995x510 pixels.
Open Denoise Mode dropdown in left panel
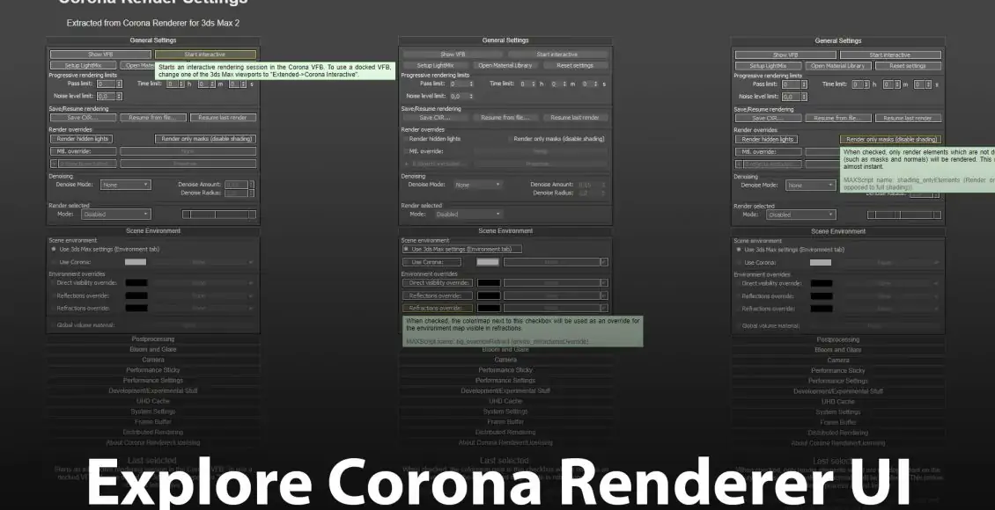click(x=125, y=186)
